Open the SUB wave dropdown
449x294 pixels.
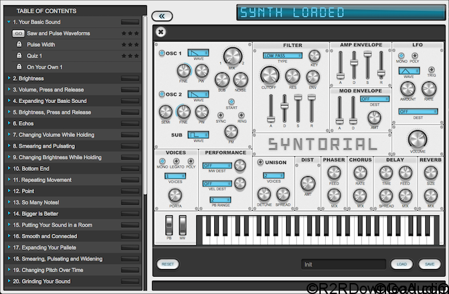tap(198, 135)
